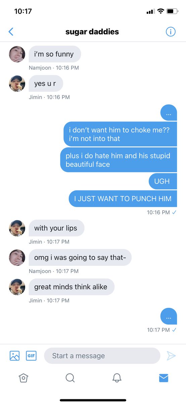This screenshot has height=405, width=186.
Task: Tap Jimin's avatar beside "yes u r"
Action: pos(17,83)
